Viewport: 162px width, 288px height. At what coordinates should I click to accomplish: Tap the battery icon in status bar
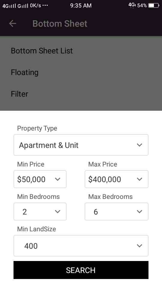154,5
